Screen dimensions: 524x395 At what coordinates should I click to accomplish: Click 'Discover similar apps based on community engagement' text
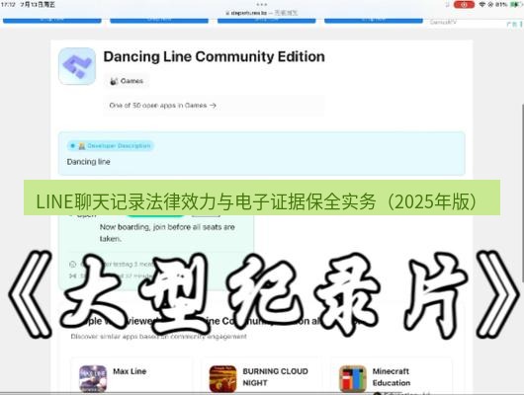pyautogui.click(x=159, y=336)
